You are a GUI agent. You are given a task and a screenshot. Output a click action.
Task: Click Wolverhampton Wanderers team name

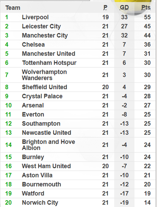(45, 75)
